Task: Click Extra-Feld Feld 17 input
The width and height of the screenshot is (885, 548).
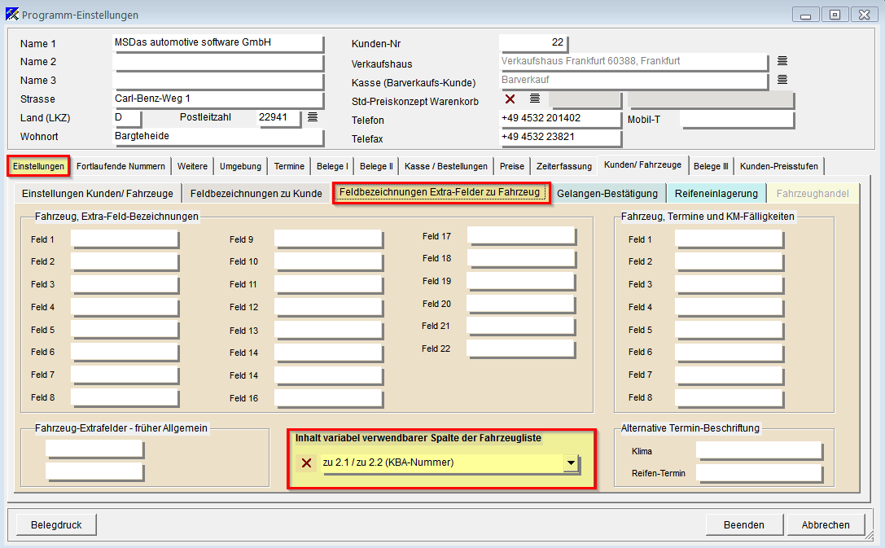Action: click(x=522, y=236)
